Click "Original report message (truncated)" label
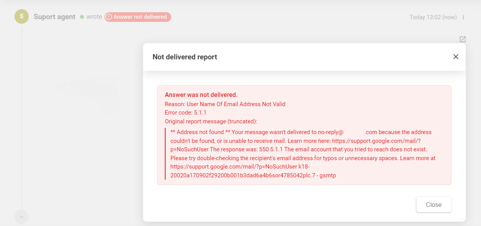481x226 pixels. tap(211, 121)
